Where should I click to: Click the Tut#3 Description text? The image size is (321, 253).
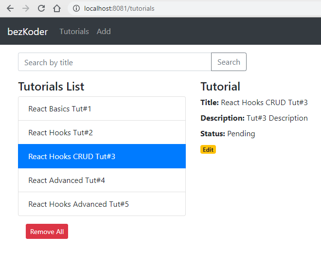coord(277,118)
